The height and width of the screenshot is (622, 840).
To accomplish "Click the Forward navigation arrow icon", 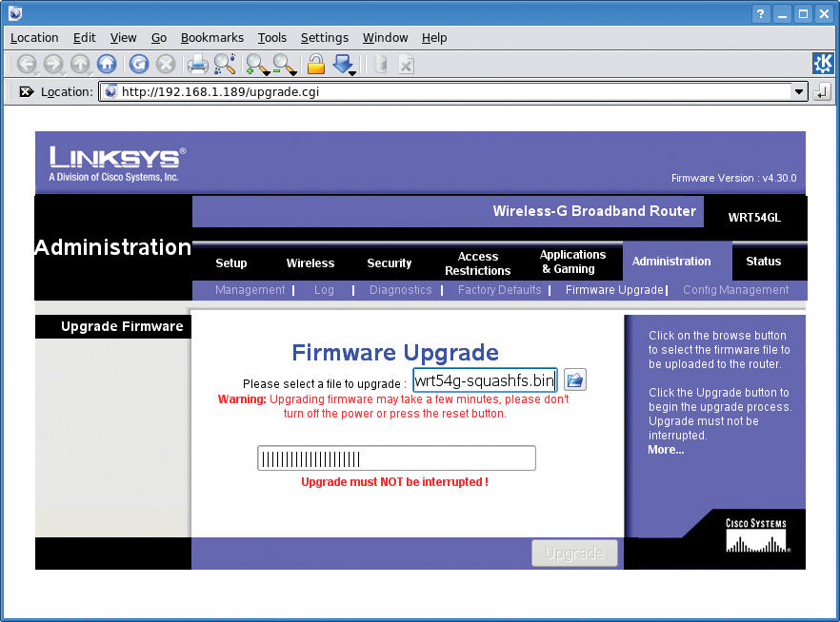I will coord(53,64).
